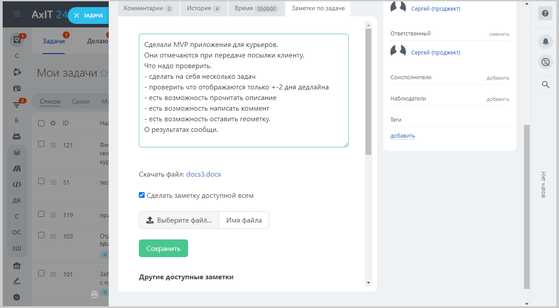Click the search magnifier icon
Screen dimensions: 559x308
(545, 84)
